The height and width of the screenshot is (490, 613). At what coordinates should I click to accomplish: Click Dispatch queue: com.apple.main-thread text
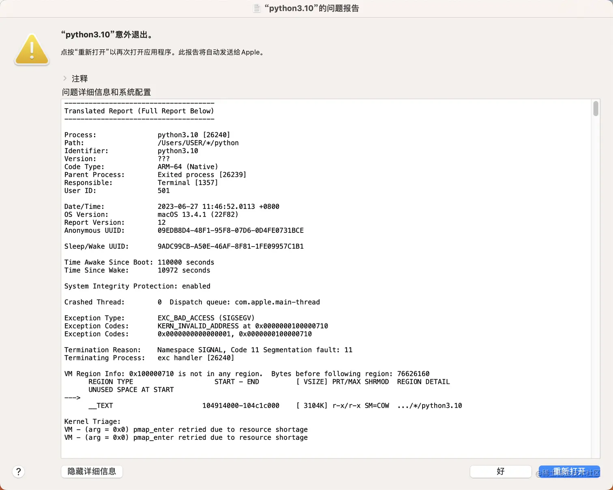pyautogui.click(x=245, y=302)
